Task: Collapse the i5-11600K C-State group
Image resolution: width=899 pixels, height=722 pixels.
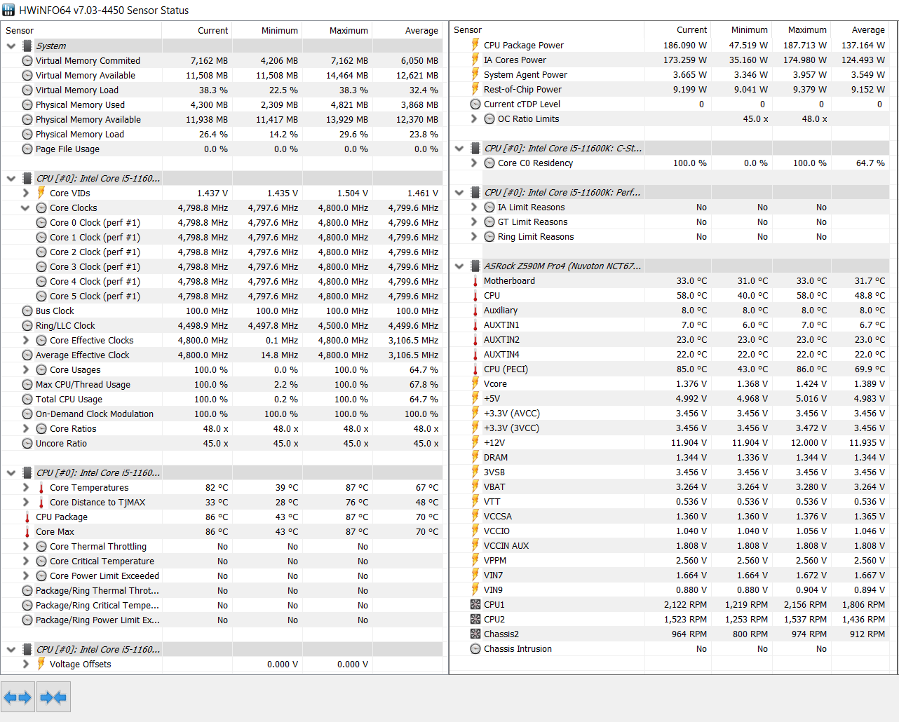Action: coord(459,148)
